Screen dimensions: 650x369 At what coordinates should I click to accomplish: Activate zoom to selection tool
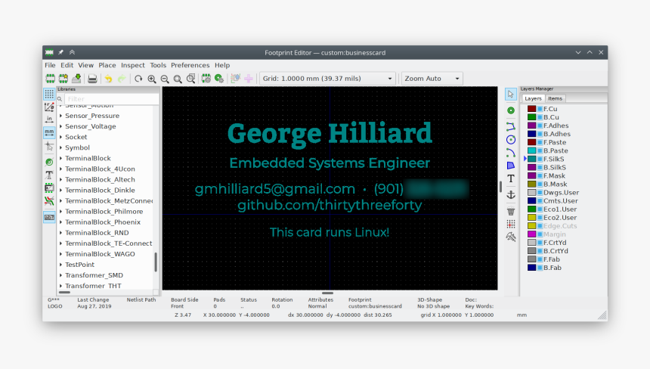click(190, 79)
